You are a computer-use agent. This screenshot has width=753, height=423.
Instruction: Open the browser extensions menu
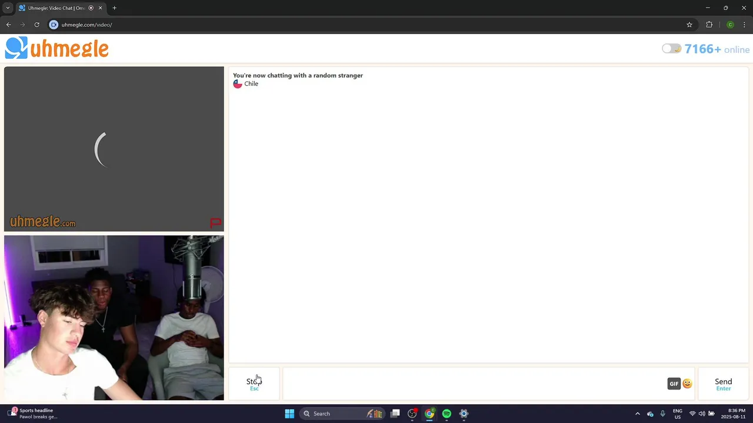709,25
